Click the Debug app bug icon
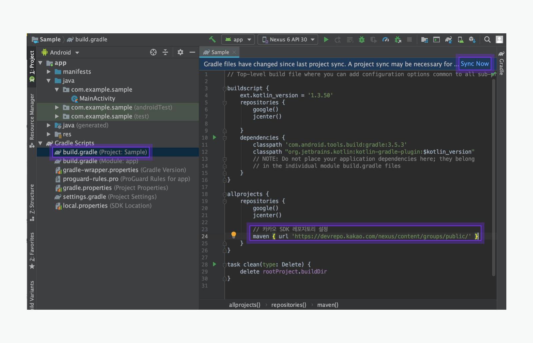533x343 pixels. point(361,40)
